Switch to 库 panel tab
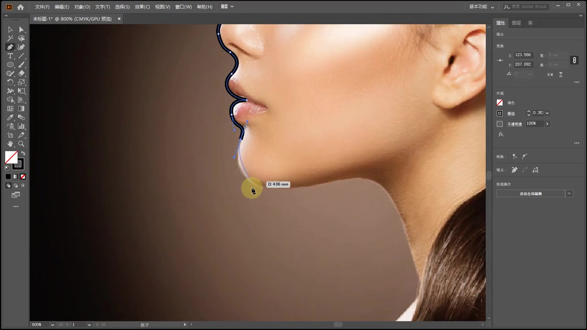Image resolution: width=587 pixels, height=330 pixels. [530, 23]
